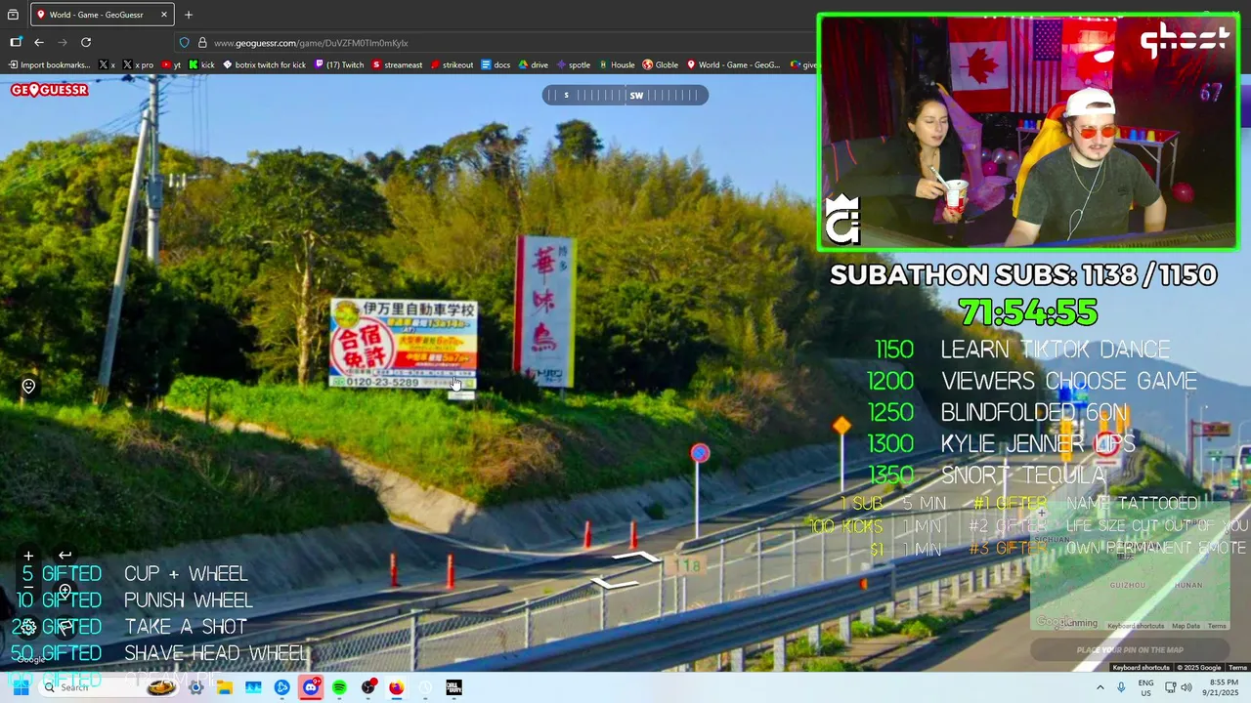Open Spotify from taskbar
Viewport: 1251px width, 703px height.
coord(339,687)
